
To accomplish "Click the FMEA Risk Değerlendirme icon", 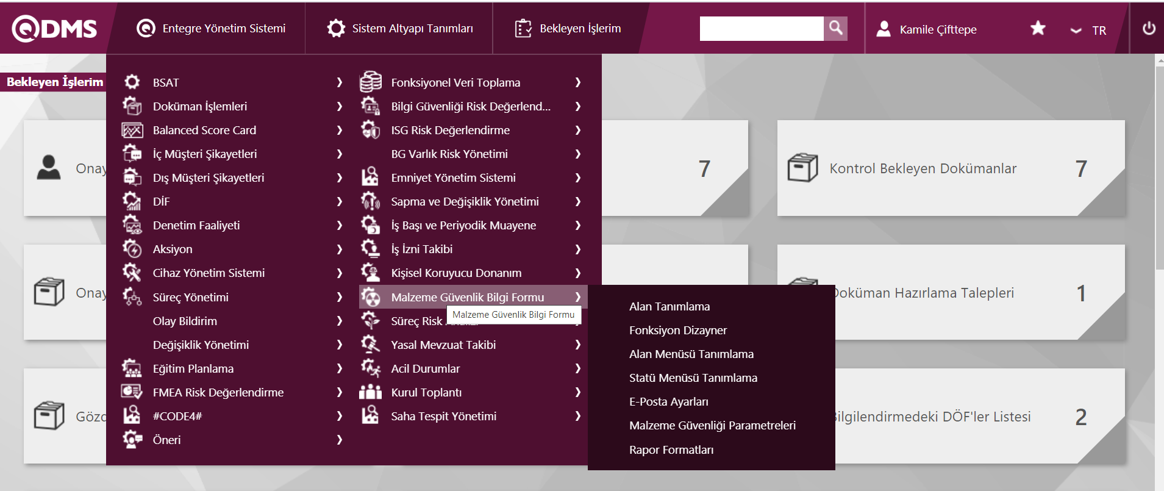I will [132, 392].
